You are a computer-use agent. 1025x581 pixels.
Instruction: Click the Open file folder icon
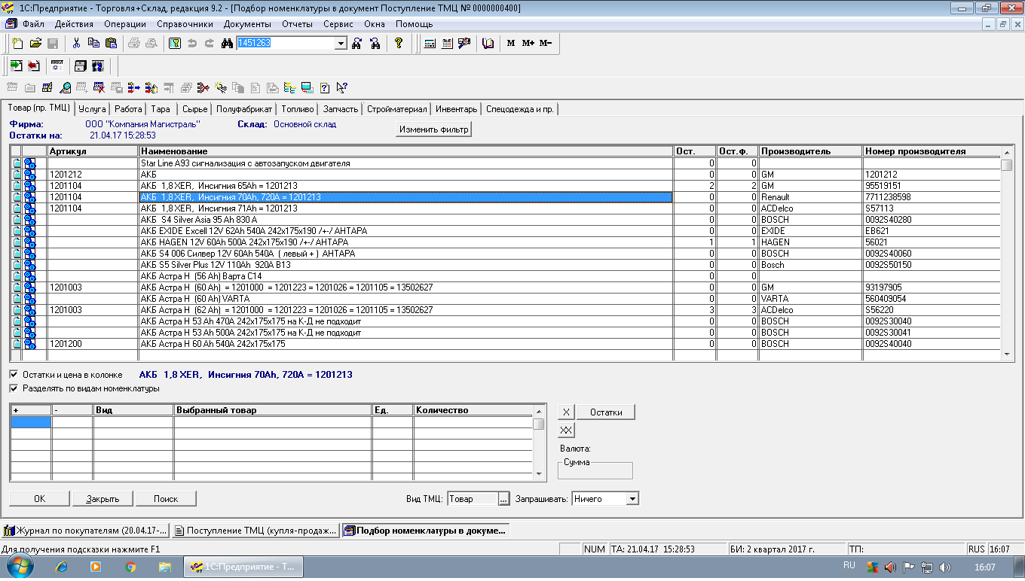tap(35, 44)
